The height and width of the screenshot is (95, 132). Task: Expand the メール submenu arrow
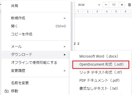click(65, 46)
